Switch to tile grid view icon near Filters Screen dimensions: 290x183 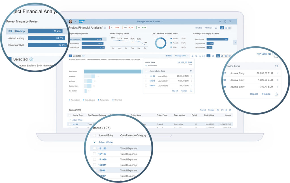click(x=226, y=28)
